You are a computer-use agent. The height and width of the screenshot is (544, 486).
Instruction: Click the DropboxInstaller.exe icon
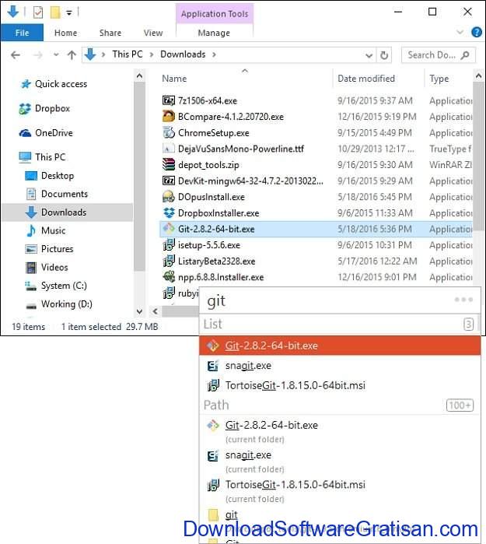pyautogui.click(x=169, y=212)
